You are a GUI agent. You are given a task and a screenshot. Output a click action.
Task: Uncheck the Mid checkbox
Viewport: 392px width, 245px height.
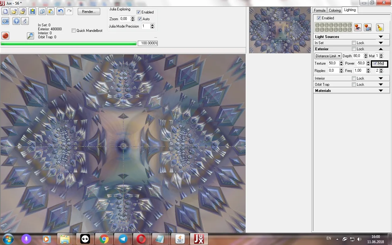(x=375, y=64)
